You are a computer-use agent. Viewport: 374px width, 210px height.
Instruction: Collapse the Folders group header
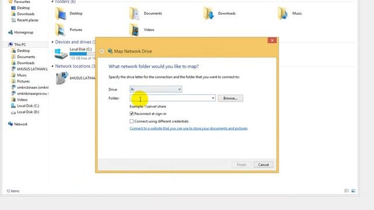[x=53, y=2]
